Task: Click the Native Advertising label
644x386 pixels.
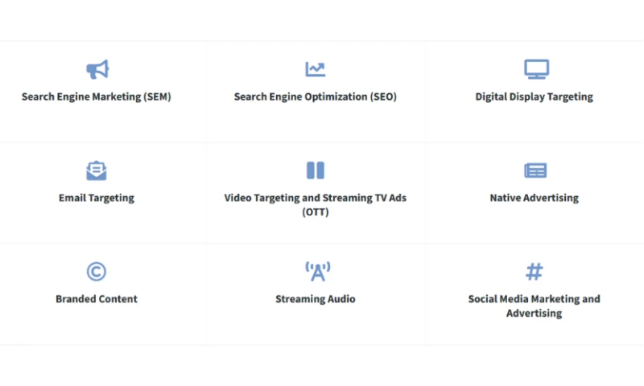Action: pyautogui.click(x=534, y=198)
